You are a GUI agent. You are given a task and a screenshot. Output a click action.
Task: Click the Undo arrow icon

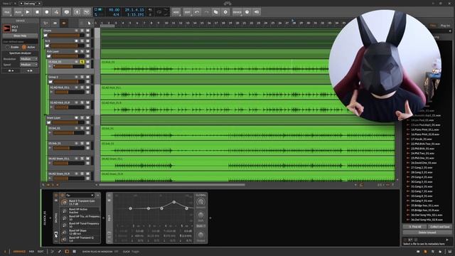197,12
